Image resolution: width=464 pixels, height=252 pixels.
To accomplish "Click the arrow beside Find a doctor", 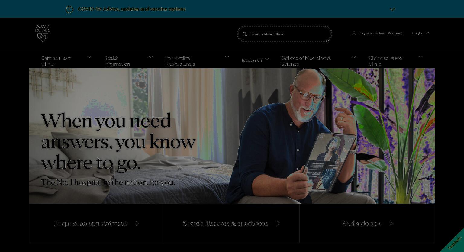I will click(x=391, y=223).
